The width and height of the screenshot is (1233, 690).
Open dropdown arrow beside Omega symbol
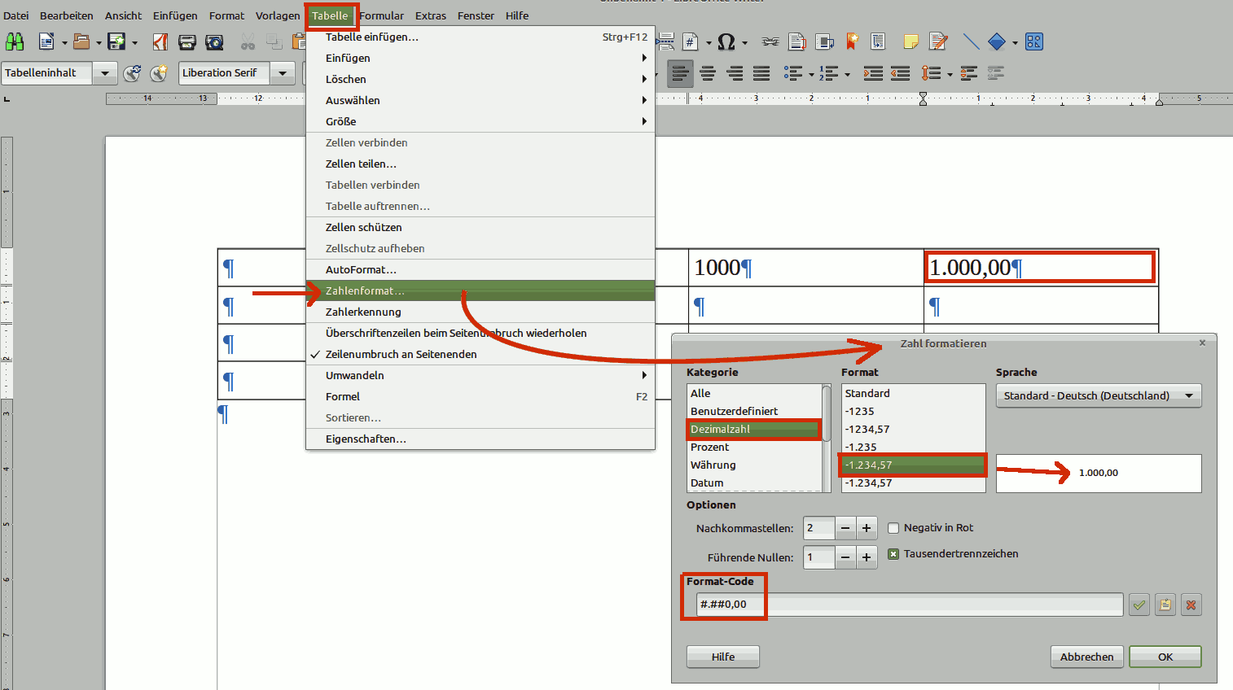point(744,42)
